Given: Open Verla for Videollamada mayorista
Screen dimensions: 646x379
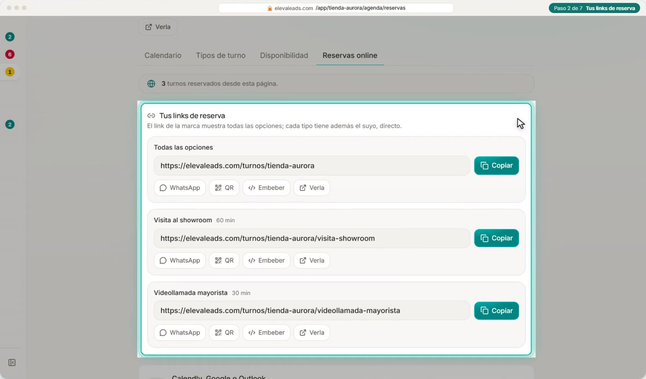Looking at the screenshot, I should click(x=312, y=332).
